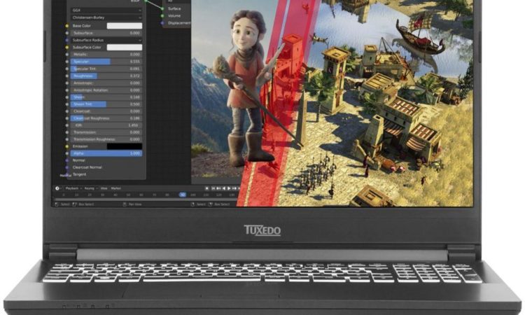This screenshot has width=525, height=315.
Task: Click the Clearcoat Normal purple socket
Action: pyautogui.click(x=67, y=167)
